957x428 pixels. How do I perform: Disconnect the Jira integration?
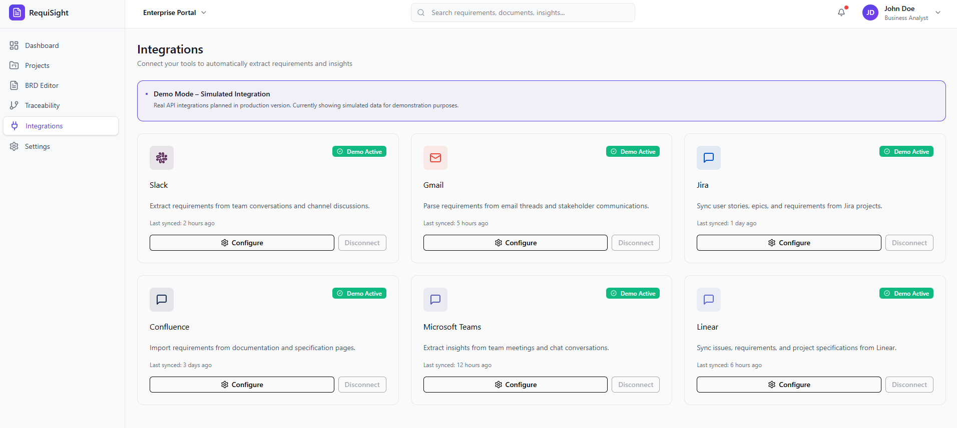point(909,243)
